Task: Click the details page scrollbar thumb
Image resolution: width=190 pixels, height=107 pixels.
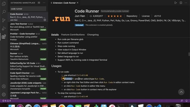Action: [x=189, y=54]
